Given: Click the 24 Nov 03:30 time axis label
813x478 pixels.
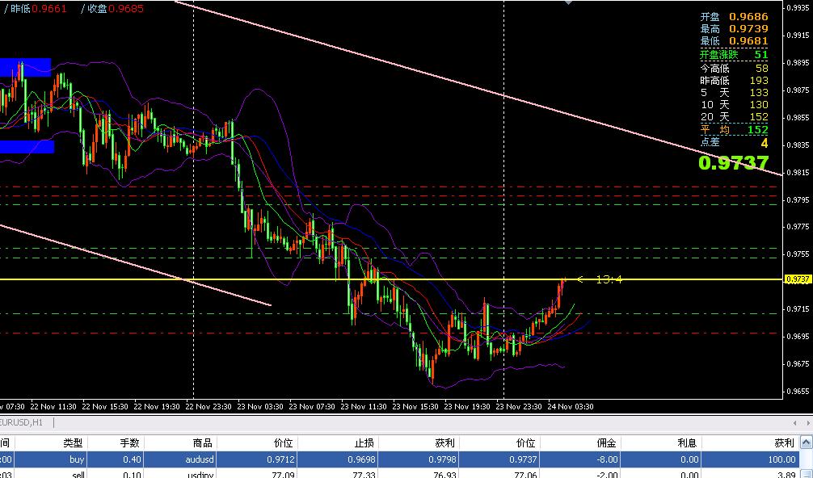Looking at the screenshot, I should click(x=571, y=406).
